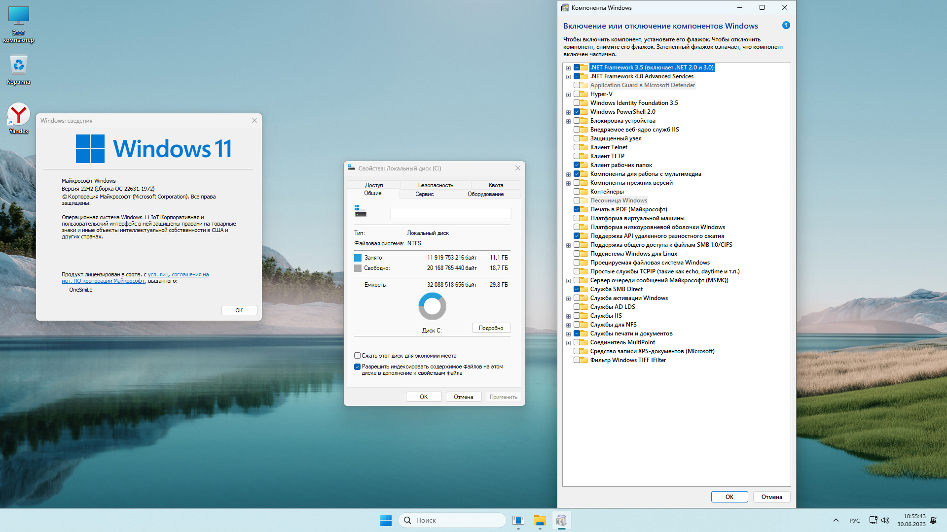Enable the Клиент Telnet checkbox
947x532 pixels.
(x=577, y=147)
